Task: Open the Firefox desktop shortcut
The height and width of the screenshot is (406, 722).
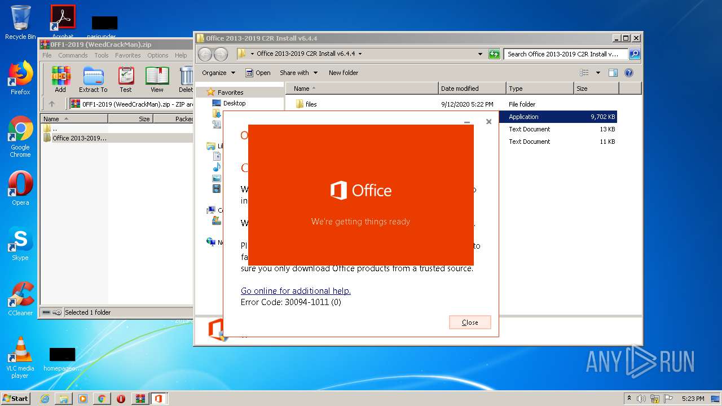Action: [20, 78]
